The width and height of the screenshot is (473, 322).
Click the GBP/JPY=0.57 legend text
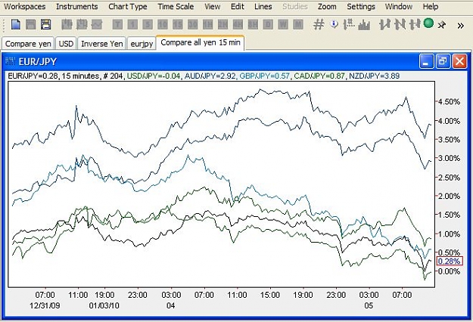265,76
